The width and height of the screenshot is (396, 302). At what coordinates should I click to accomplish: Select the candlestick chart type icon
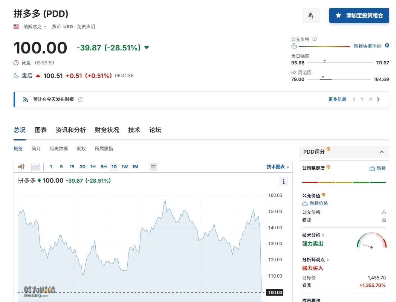[21, 166]
